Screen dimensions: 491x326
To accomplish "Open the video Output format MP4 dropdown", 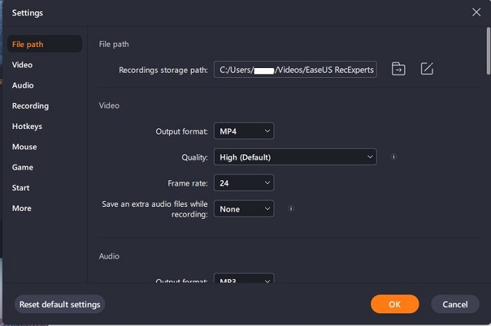I will tap(244, 131).
